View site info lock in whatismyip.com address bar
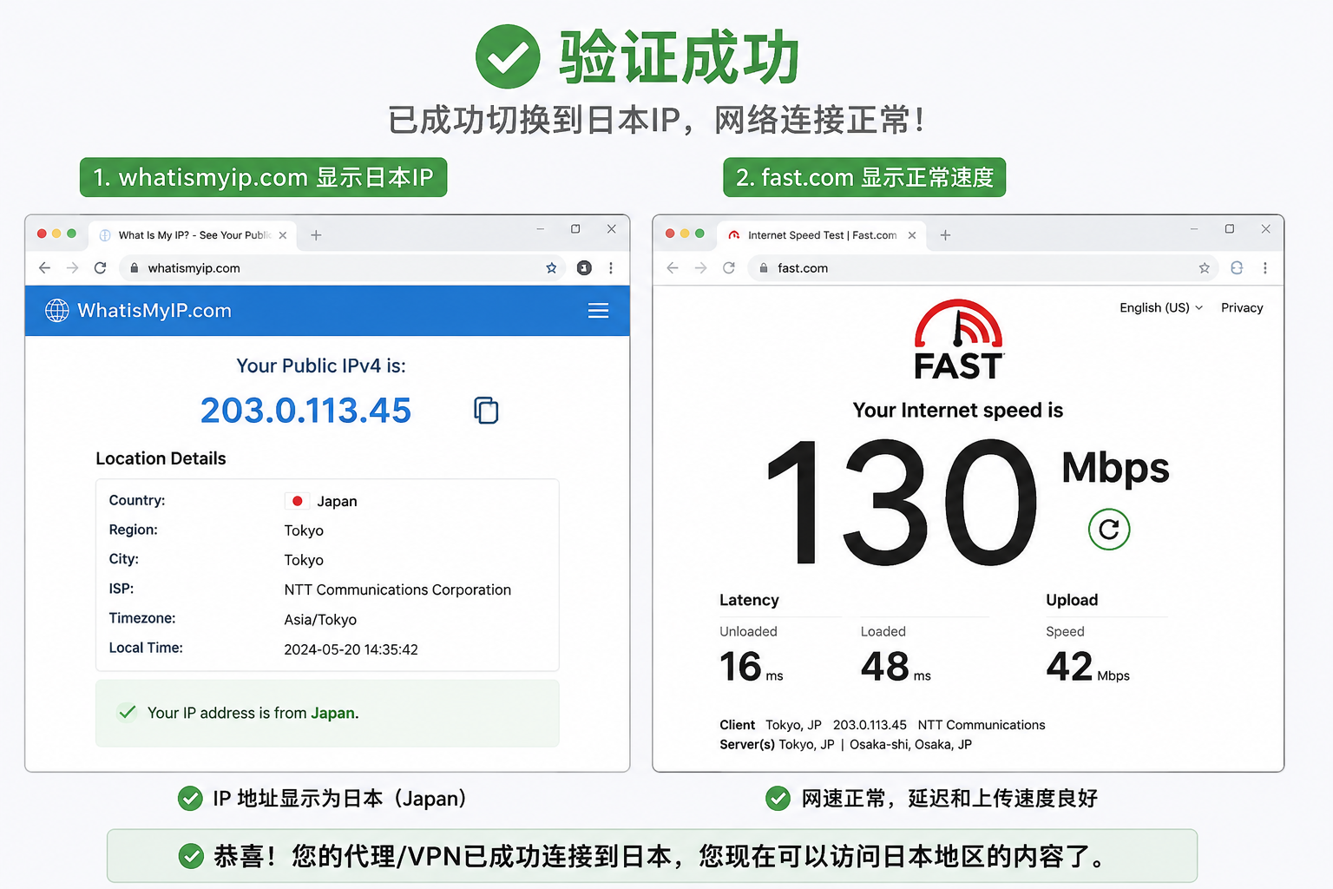 tap(134, 268)
